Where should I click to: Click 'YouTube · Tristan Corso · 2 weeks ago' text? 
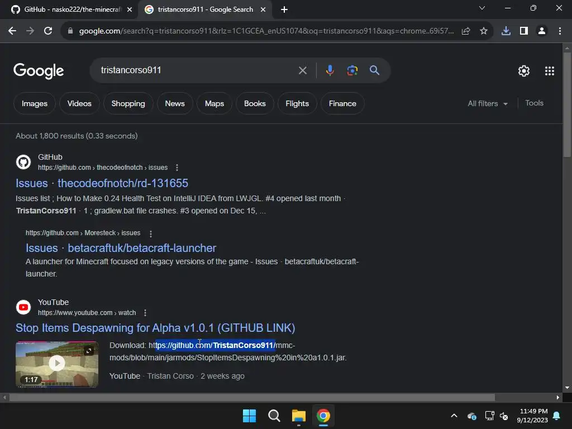(x=177, y=376)
